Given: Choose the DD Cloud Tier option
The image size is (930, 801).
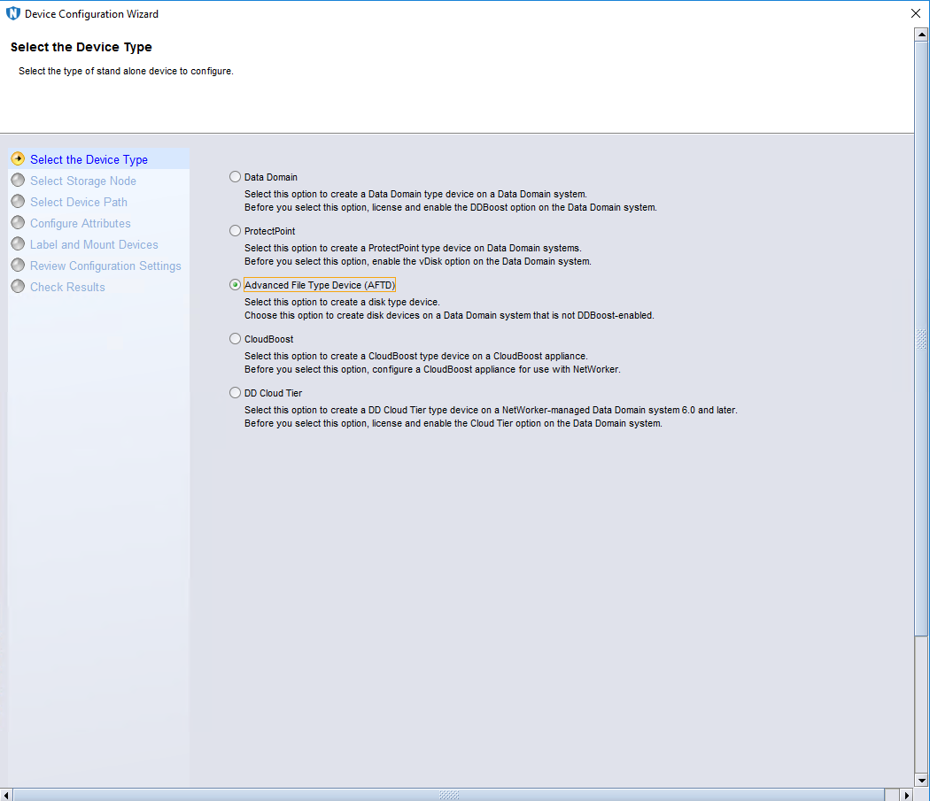Looking at the screenshot, I should [x=235, y=393].
